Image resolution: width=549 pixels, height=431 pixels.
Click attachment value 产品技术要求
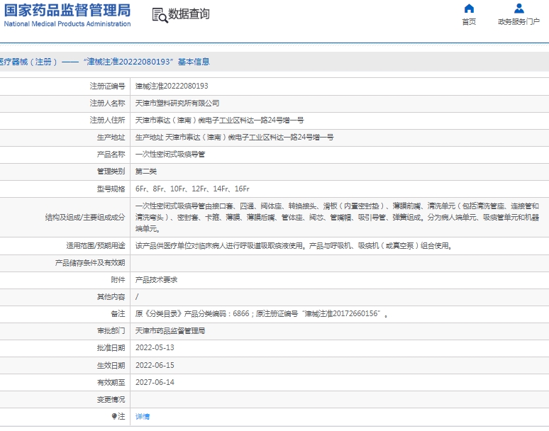tap(157, 280)
